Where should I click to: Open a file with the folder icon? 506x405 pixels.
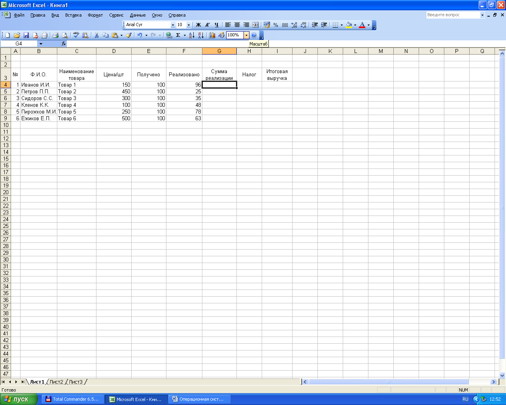pyautogui.click(x=17, y=35)
